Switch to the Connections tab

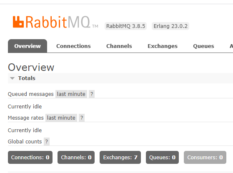73,46
